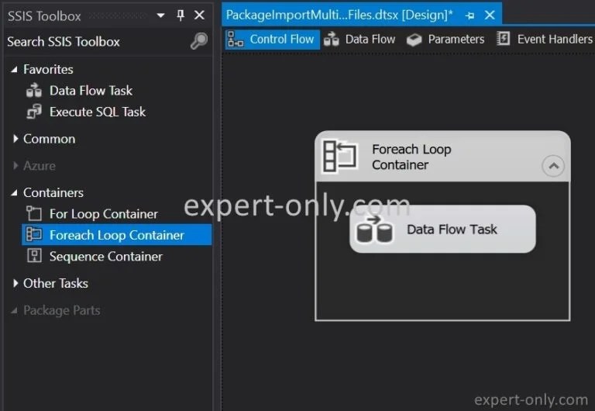595x411 pixels.
Task: Switch to the Control Flow tab
Action: click(273, 39)
